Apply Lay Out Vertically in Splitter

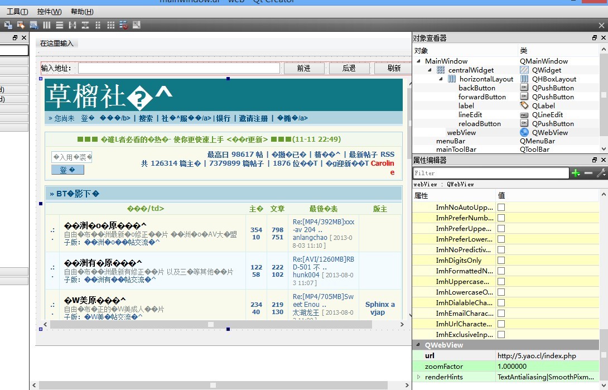click(x=85, y=25)
